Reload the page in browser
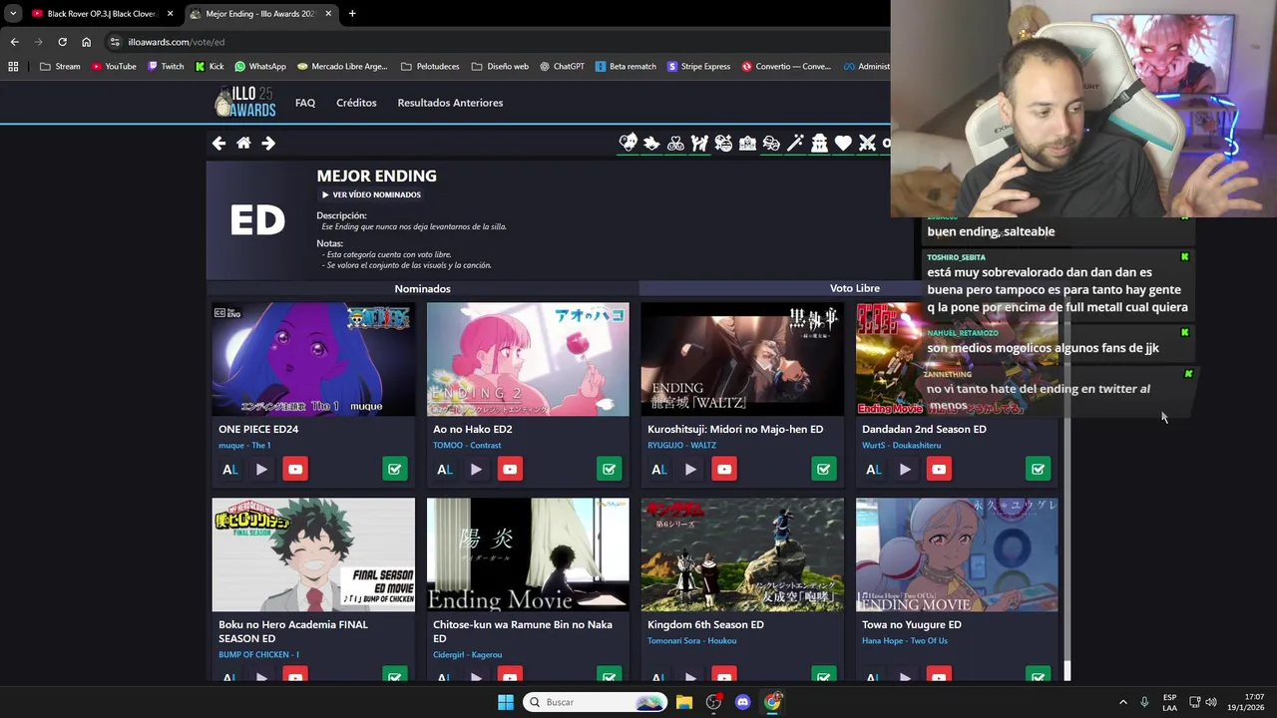 click(x=62, y=42)
